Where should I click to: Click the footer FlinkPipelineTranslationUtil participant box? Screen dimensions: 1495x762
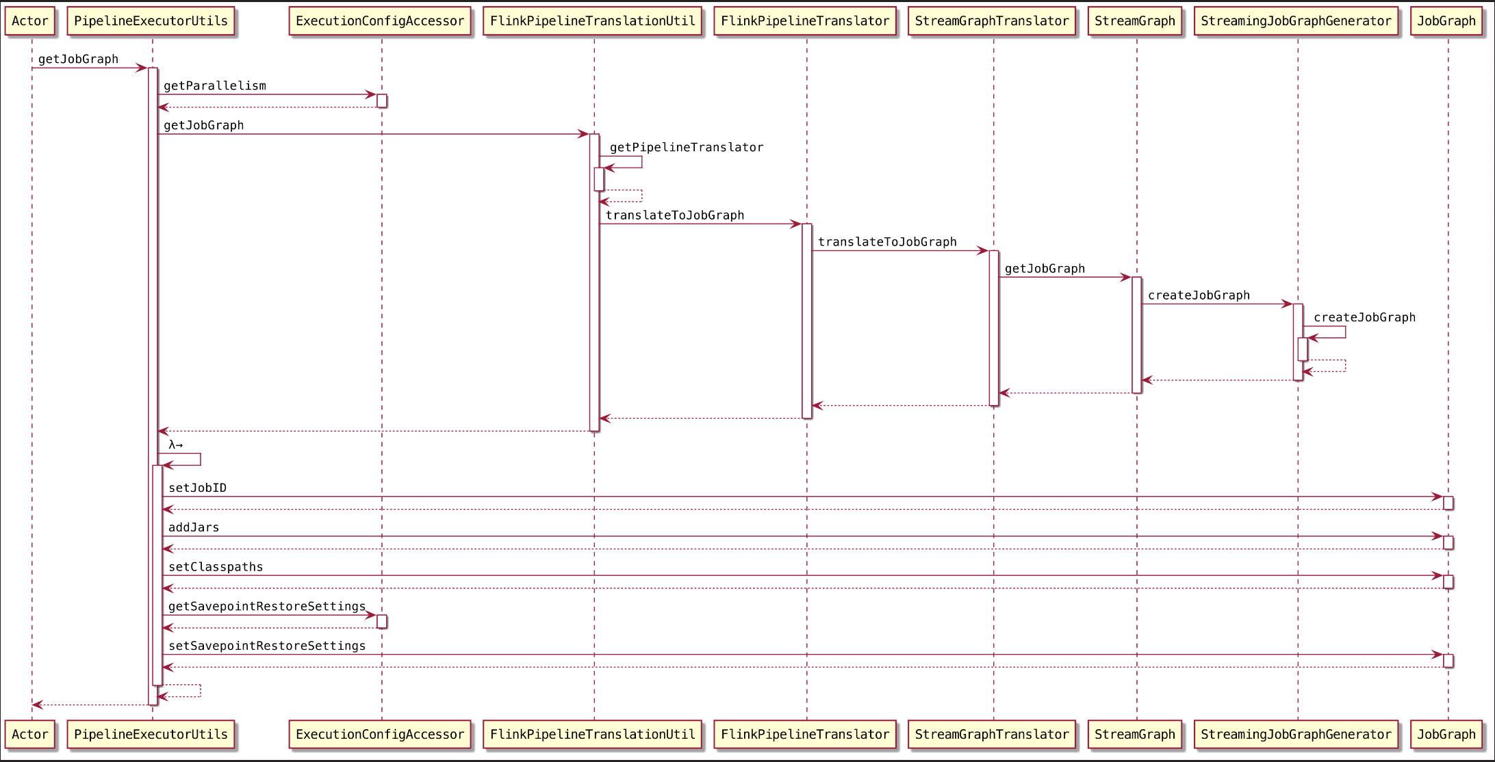(x=593, y=735)
